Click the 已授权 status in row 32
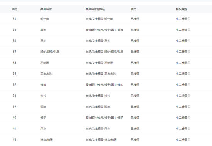This screenshot has height=146, width=212. [135, 30]
